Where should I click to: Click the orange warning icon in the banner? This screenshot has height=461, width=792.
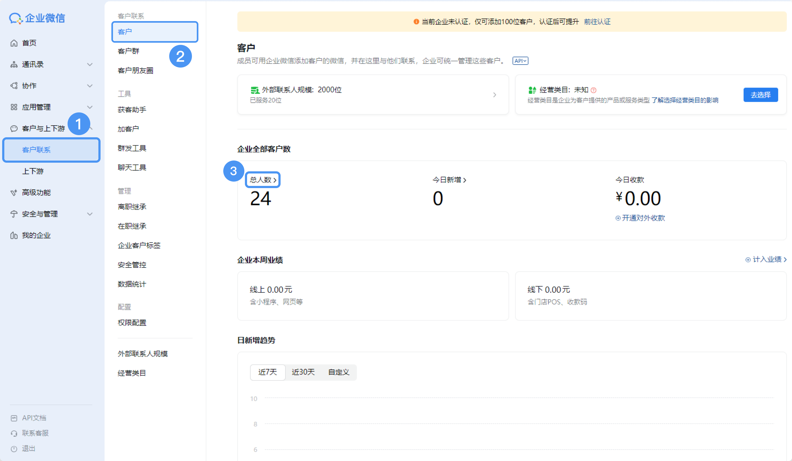(416, 22)
